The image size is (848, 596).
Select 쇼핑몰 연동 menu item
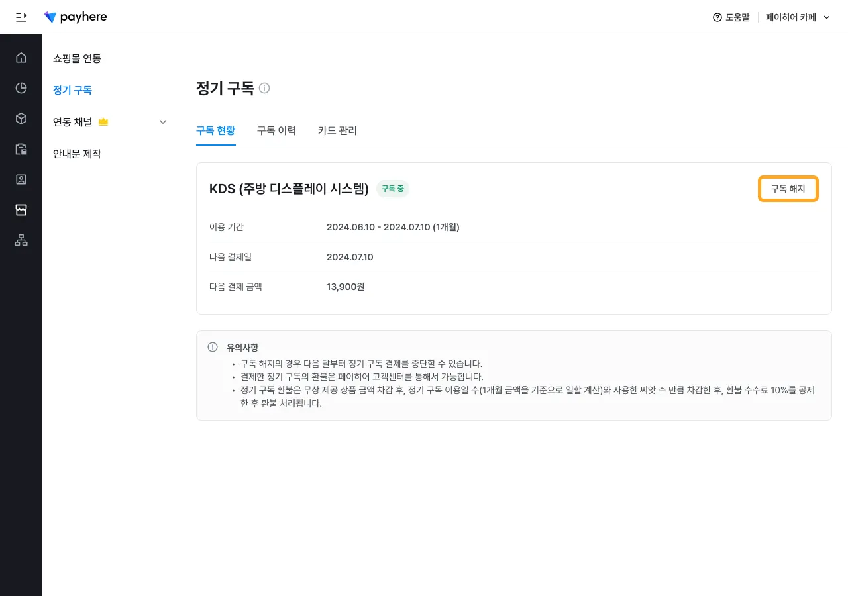tap(77, 58)
